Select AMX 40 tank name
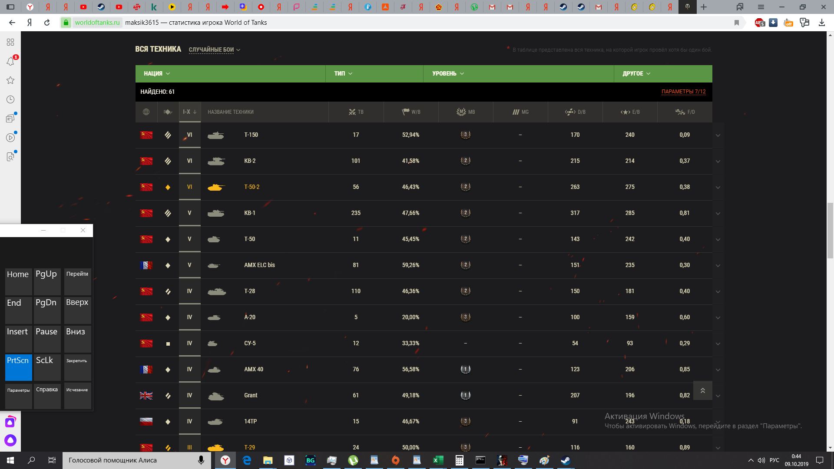 click(254, 369)
